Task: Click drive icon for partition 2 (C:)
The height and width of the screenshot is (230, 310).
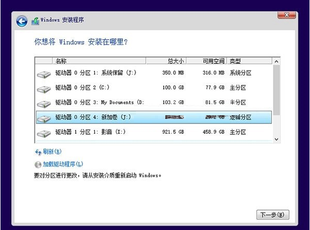Action: click(x=44, y=89)
